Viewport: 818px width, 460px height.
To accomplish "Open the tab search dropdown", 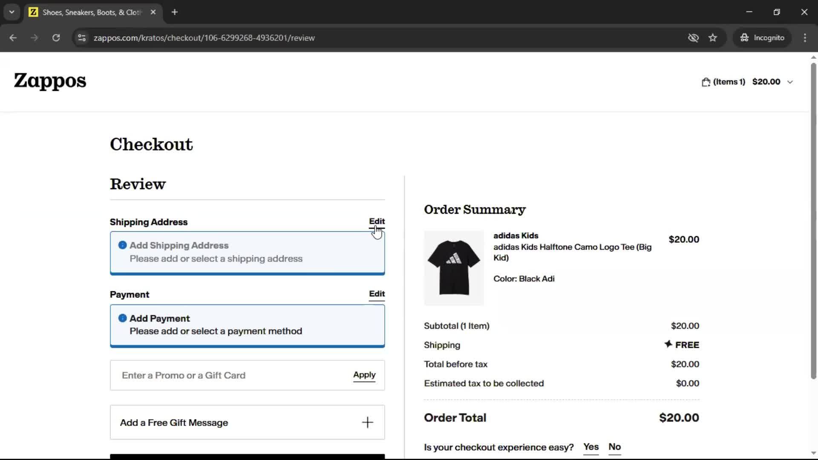I will (x=12, y=12).
